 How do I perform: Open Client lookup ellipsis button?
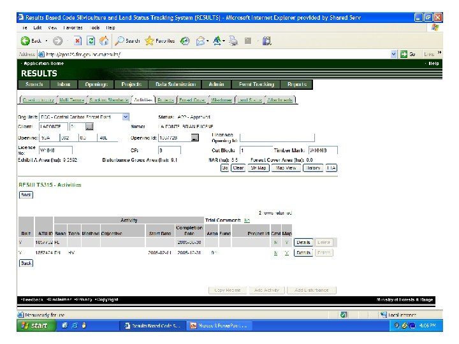pos(89,127)
